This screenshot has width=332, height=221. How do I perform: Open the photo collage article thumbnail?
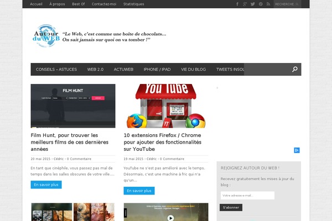73,212
